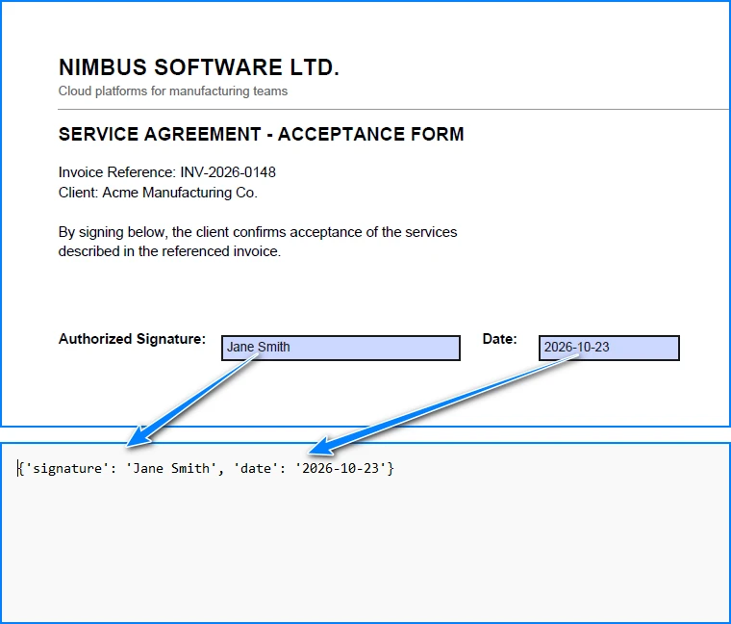Click the output line with the signature dictionary
The image size is (731, 624).
206,468
